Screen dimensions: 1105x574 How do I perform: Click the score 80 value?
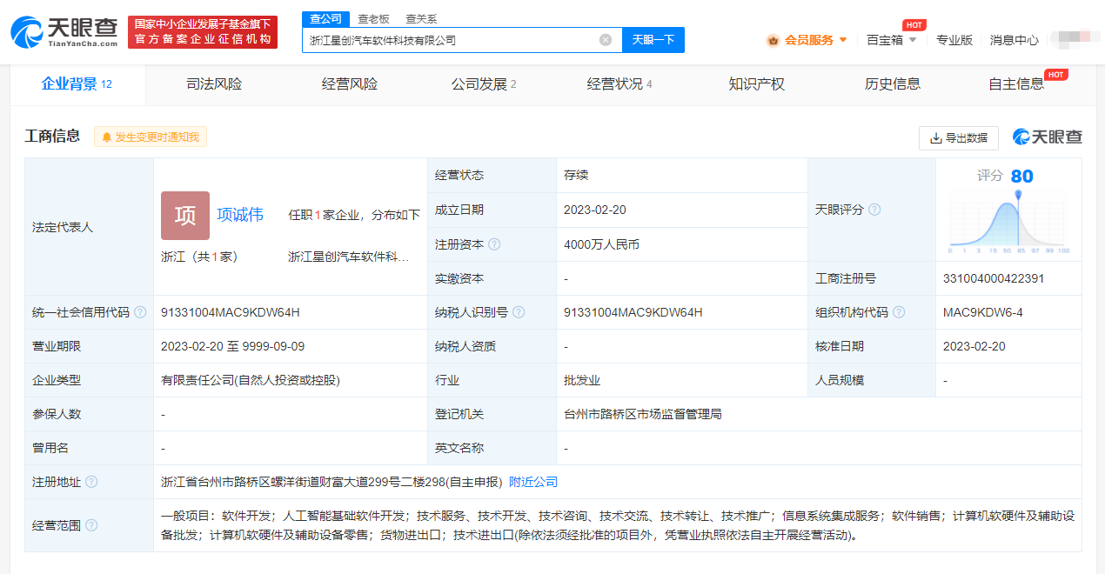tap(1022, 177)
